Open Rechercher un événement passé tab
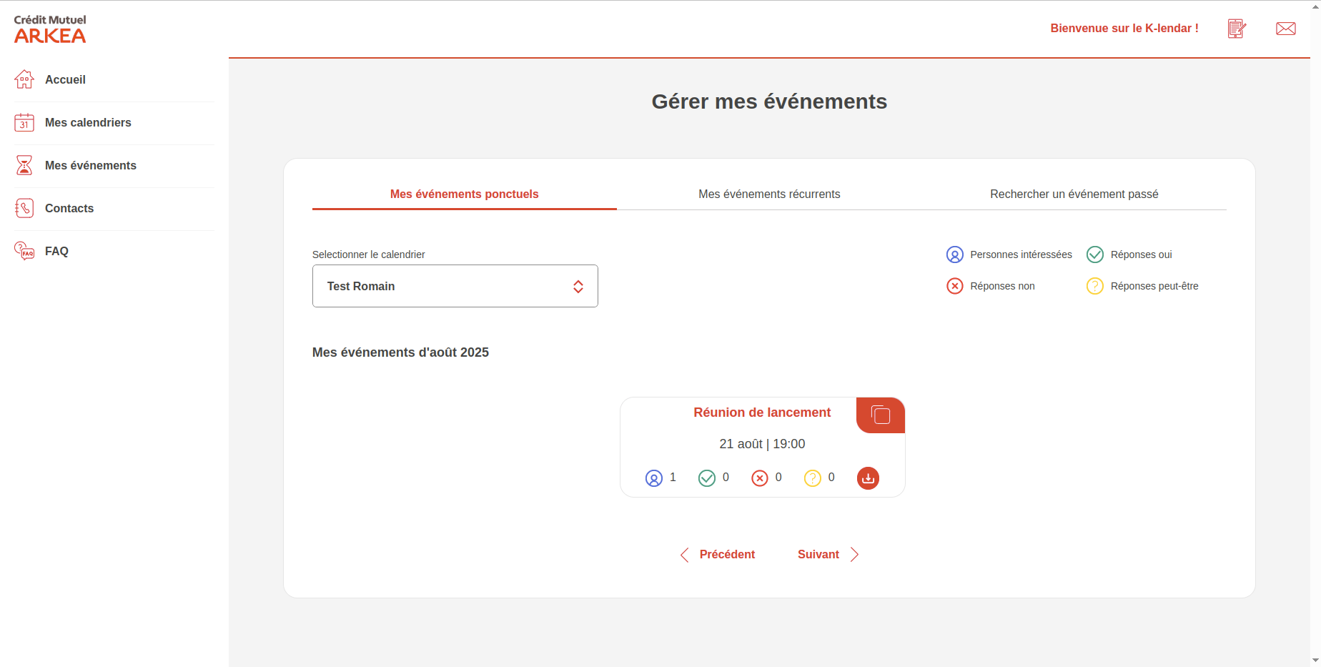 [1074, 194]
